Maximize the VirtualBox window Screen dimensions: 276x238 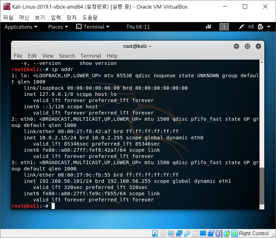pyautogui.click(x=245, y=7)
